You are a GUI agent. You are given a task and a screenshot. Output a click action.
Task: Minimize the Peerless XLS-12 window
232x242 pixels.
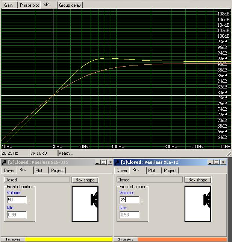coord(210,162)
